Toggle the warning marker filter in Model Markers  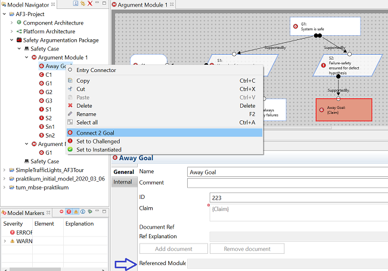[x=76, y=211]
